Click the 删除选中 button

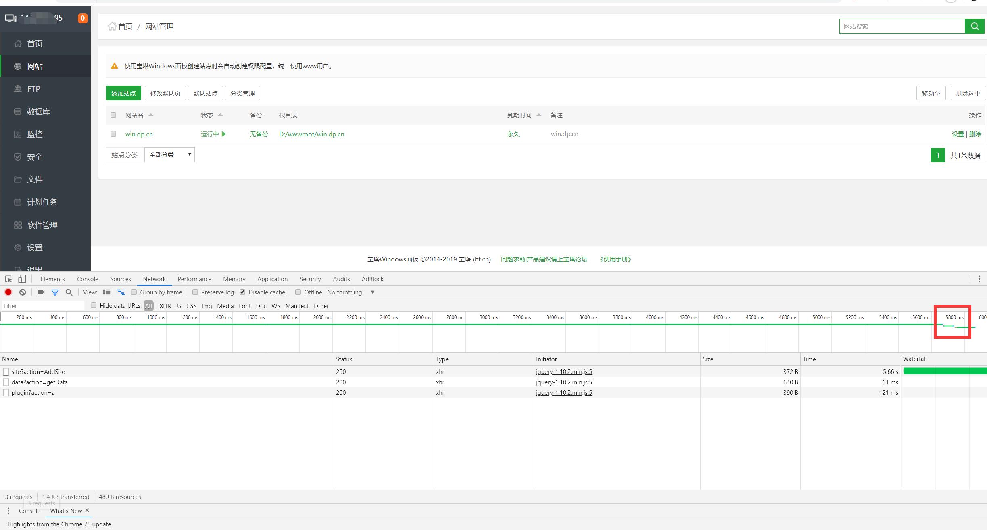coord(968,93)
